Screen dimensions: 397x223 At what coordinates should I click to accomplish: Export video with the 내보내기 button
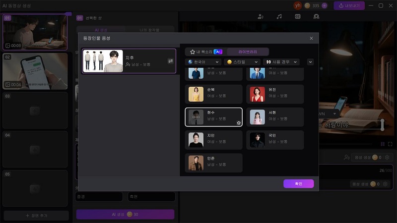tap(349, 5)
